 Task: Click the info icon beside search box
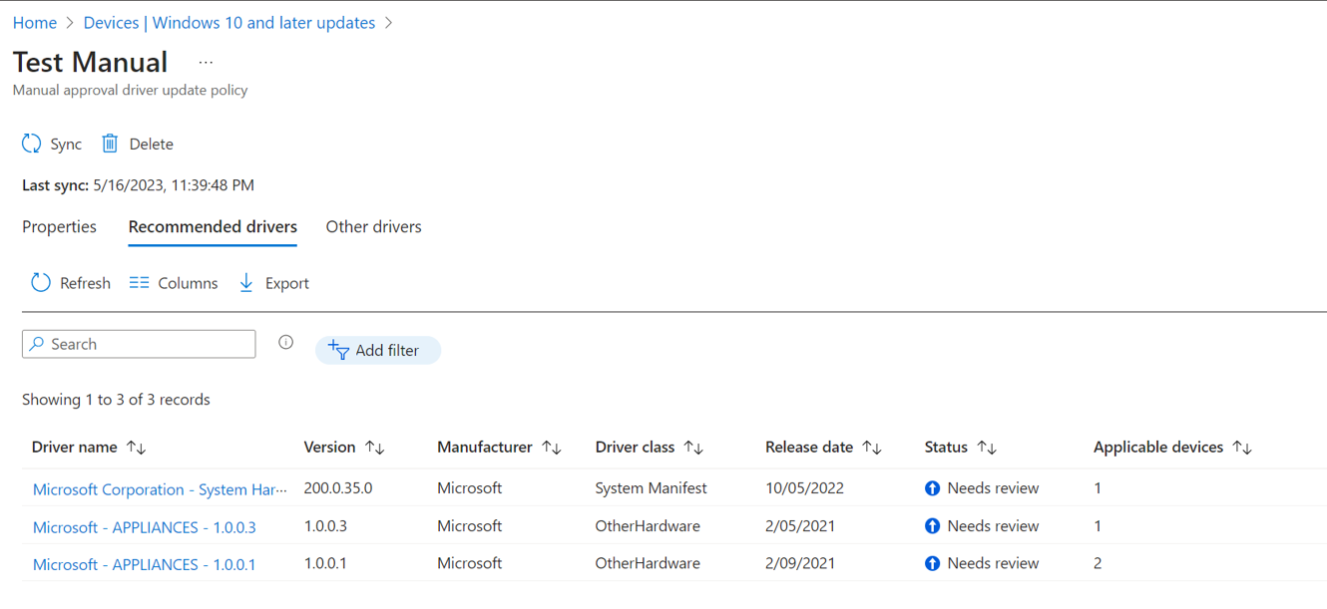click(x=286, y=343)
